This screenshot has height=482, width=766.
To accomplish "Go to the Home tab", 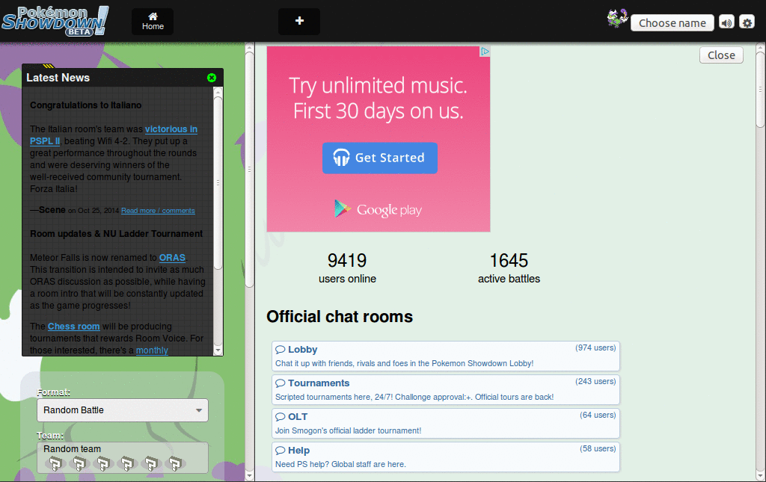I will (x=153, y=22).
